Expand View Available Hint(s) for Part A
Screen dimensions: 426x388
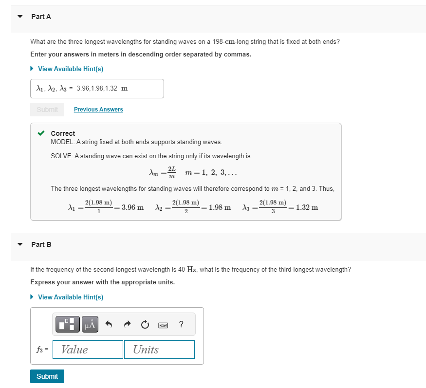(x=71, y=69)
